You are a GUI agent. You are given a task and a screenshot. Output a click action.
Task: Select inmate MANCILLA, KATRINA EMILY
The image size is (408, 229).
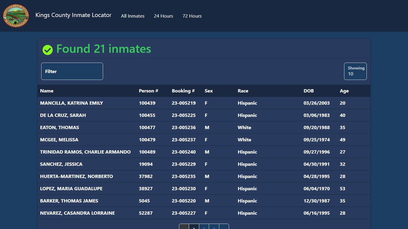click(x=71, y=103)
